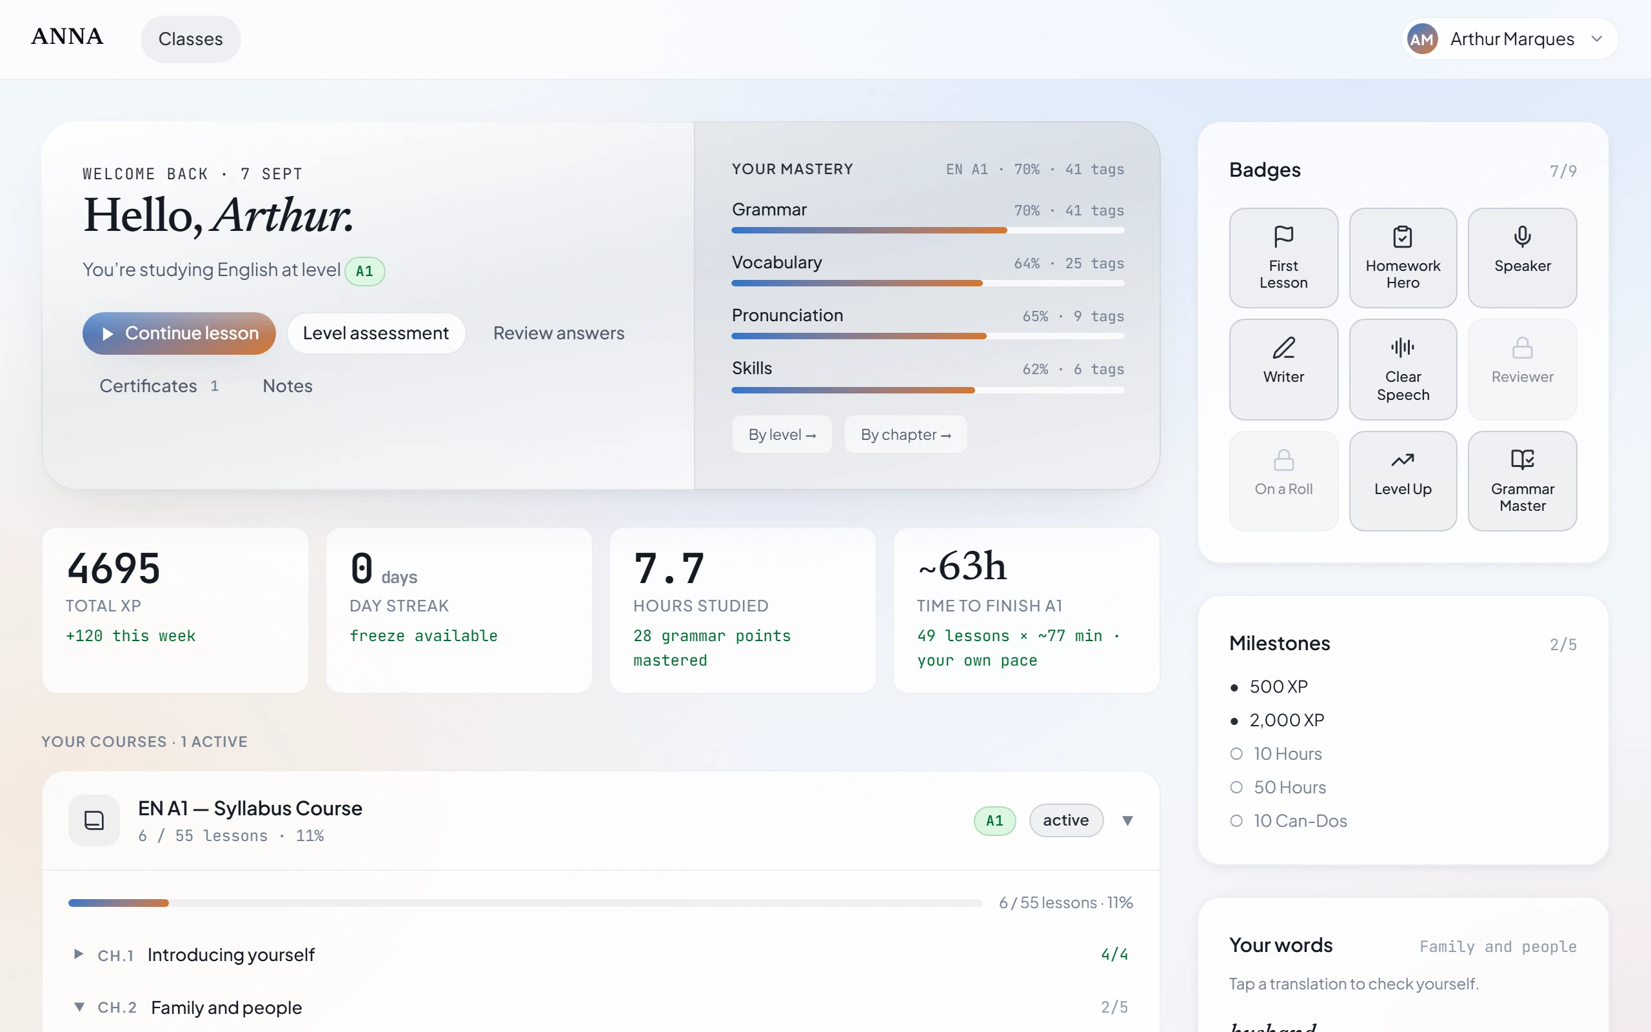Click 'EN A1 · 70% · 41 tags' summary
Image resolution: width=1651 pixels, height=1032 pixels.
1035,169
